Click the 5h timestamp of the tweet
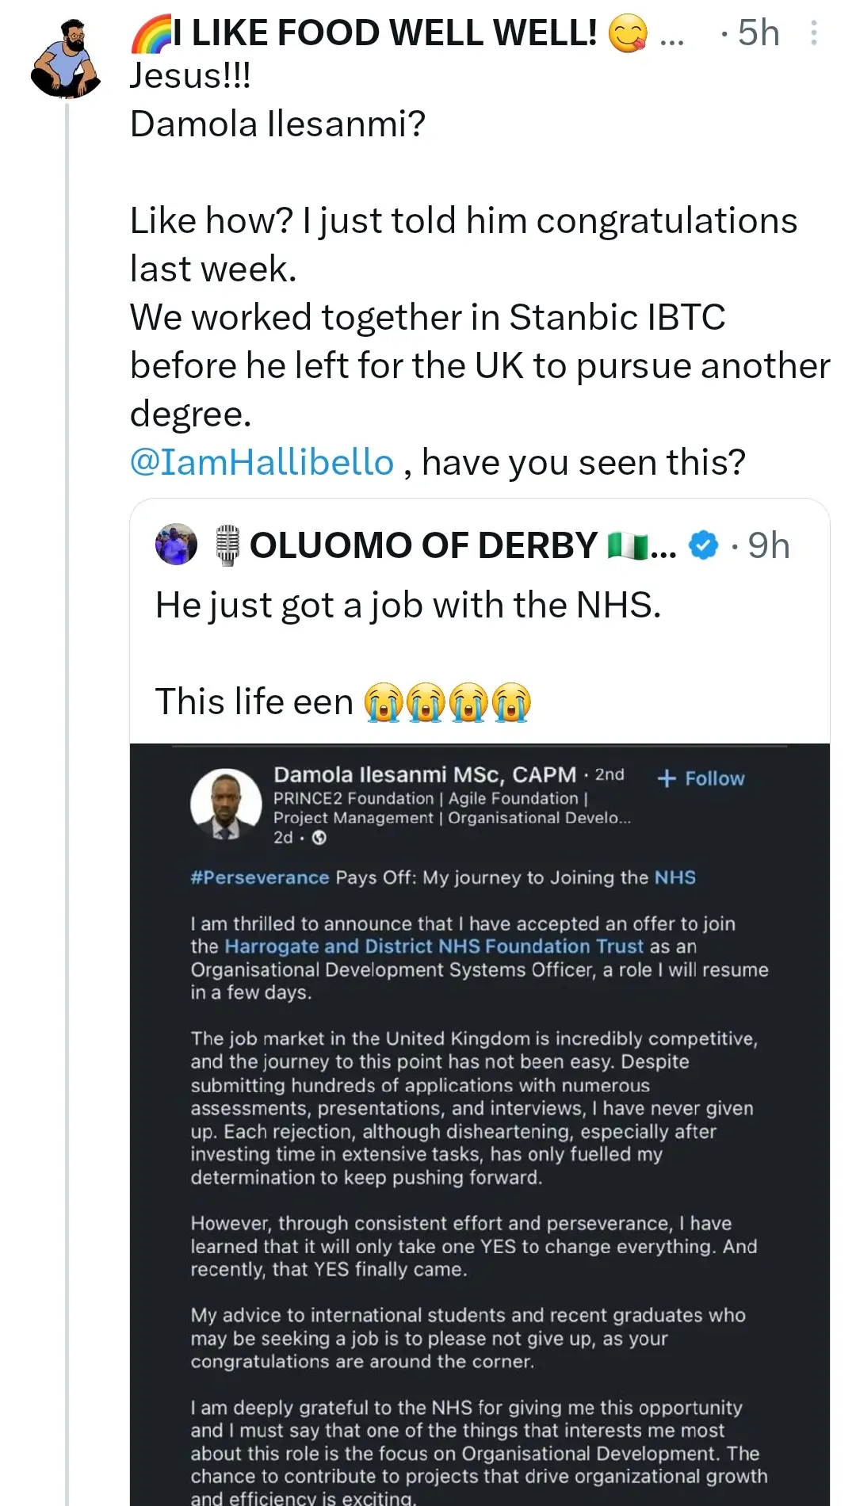856x1506 pixels. click(759, 32)
